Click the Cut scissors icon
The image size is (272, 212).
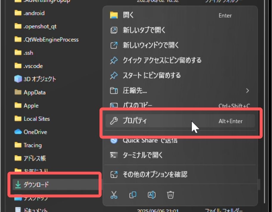pyautogui.click(x=114, y=195)
